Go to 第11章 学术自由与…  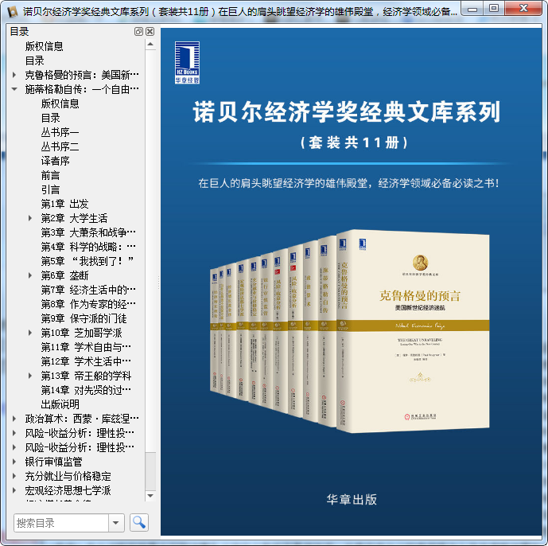click(x=86, y=347)
